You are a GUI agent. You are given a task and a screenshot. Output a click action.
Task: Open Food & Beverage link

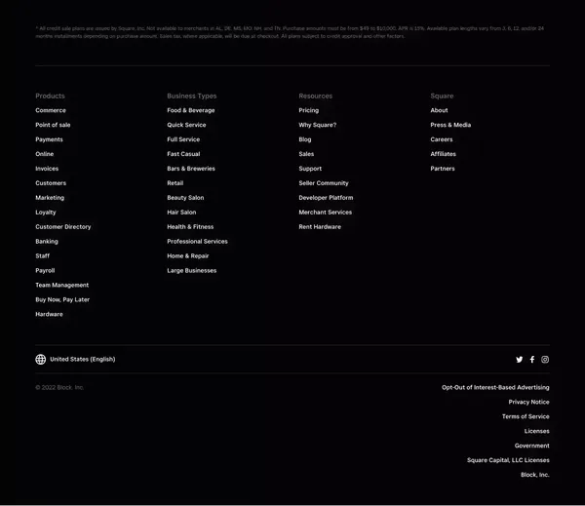click(x=191, y=110)
